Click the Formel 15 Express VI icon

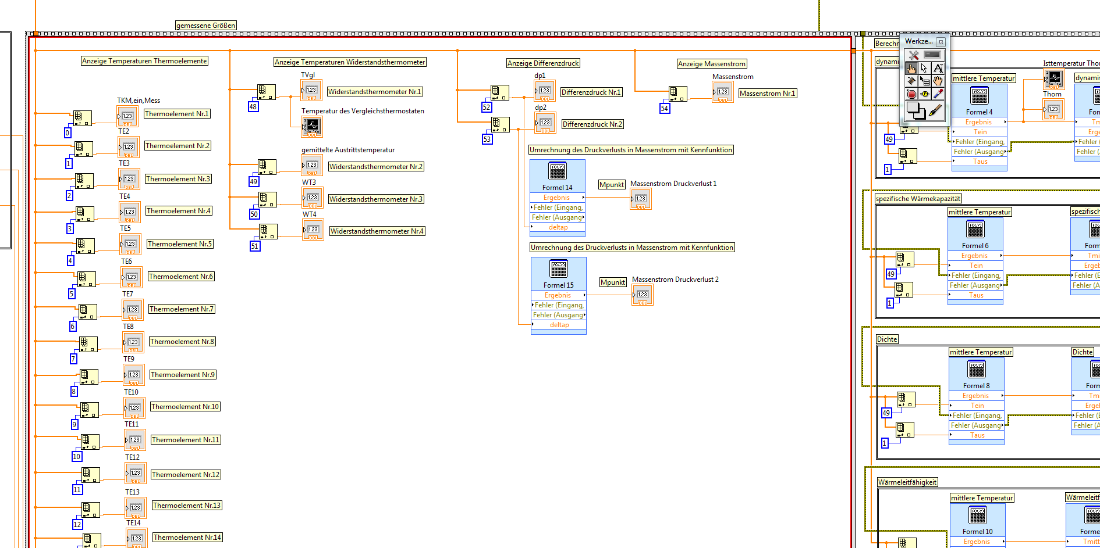pyautogui.click(x=559, y=268)
